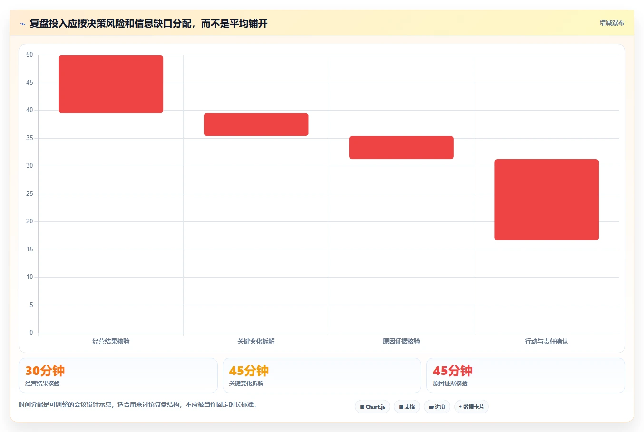This screenshot has height=432, width=644.
Task: Click the y-axis value 20
Action: tap(29, 221)
